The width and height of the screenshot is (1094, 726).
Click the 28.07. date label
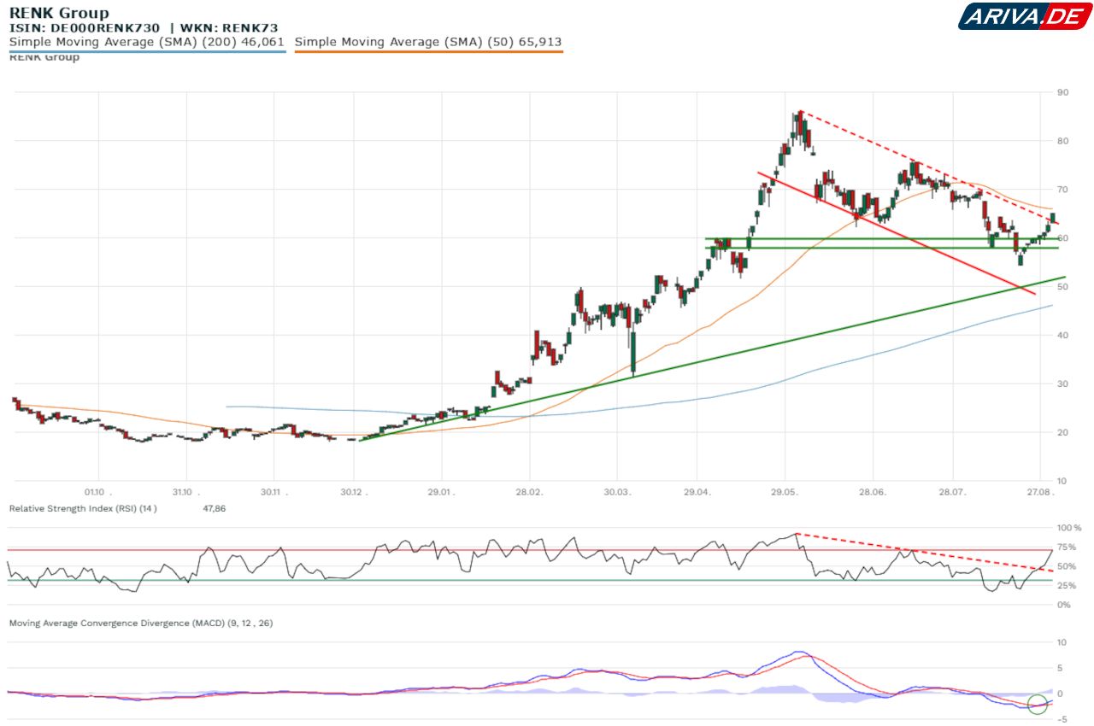tap(953, 491)
